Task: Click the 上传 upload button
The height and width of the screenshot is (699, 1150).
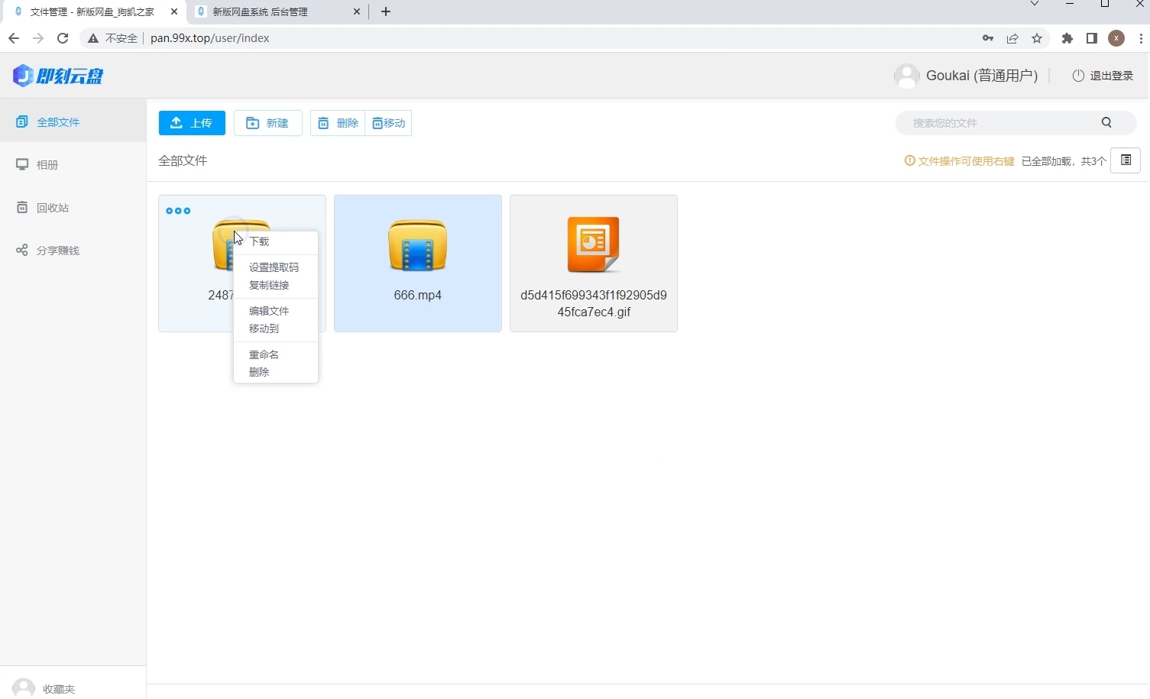Action: coord(192,123)
